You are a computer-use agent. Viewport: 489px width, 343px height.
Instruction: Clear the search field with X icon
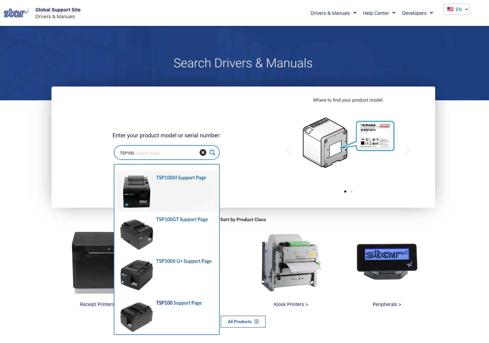tap(203, 152)
